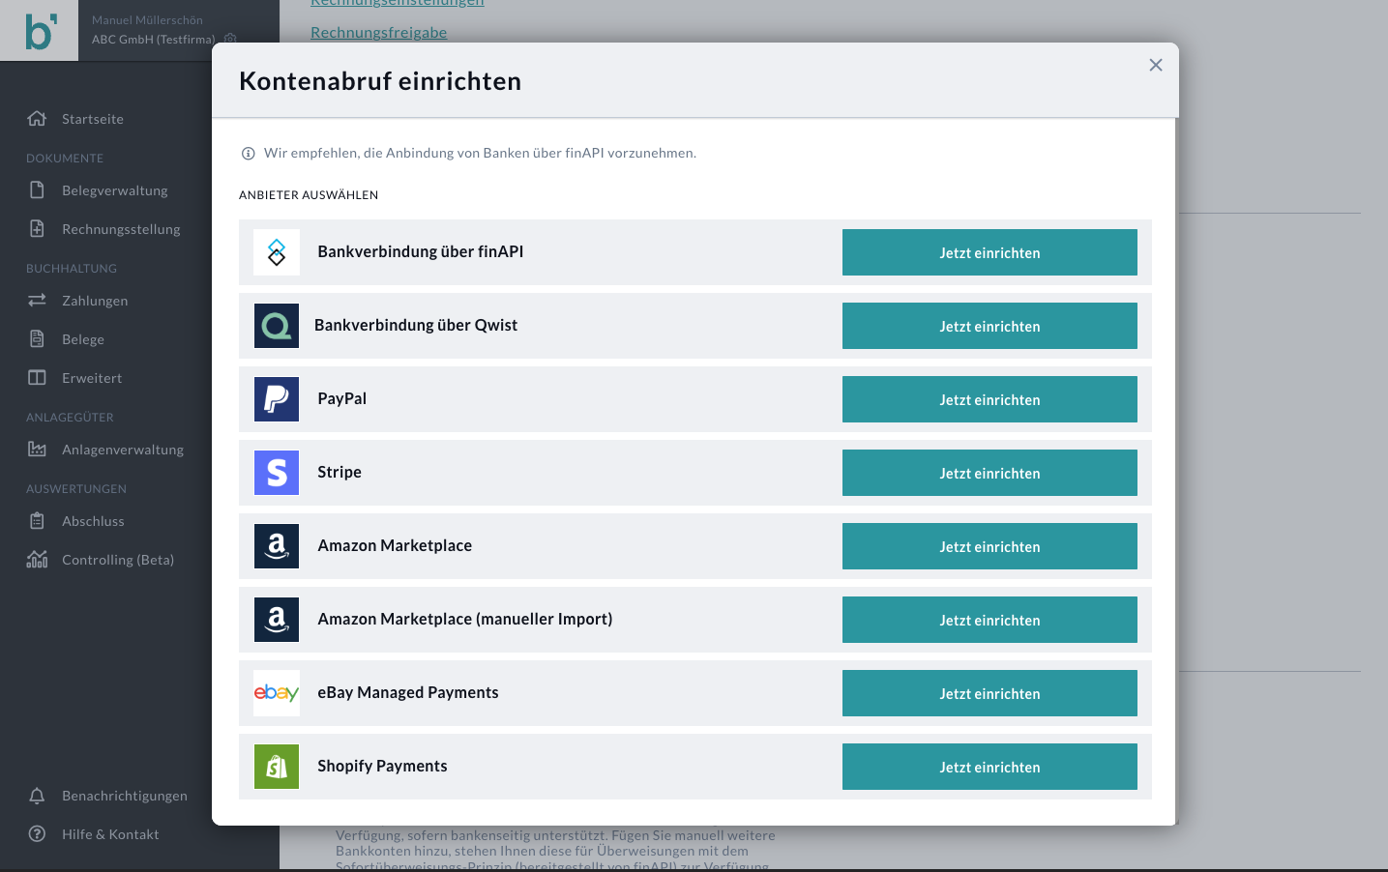Click the ABC GmbH (Testfirma) company name
This screenshot has width=1388, height=872.
pyautogui.click(x=154, y=40)
